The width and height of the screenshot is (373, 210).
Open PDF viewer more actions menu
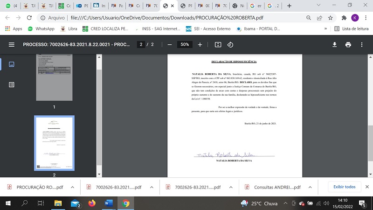click(362, 44)
